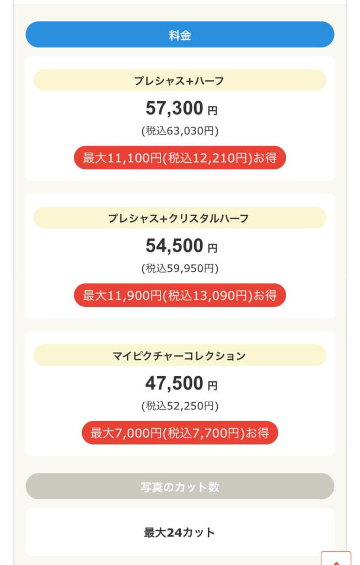Click the 円 symbol beside 47,500
Screen dimensions: 360x565
(212, 386)
